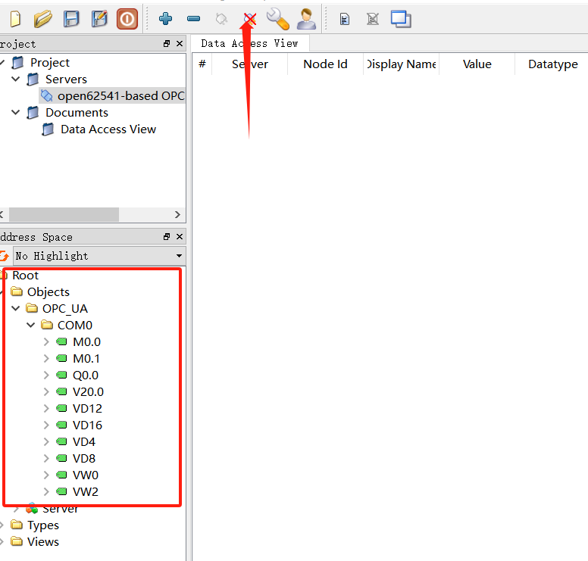This screenshot has height=561, width=588.
Task: Expand the VD4 node
Action: [x=46, y=441]
